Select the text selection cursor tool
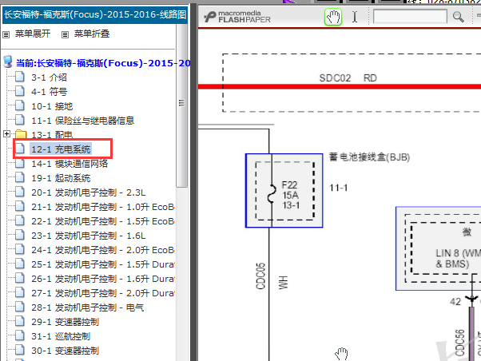The height and width of the screenshot is (361, 481). point(355,17)
